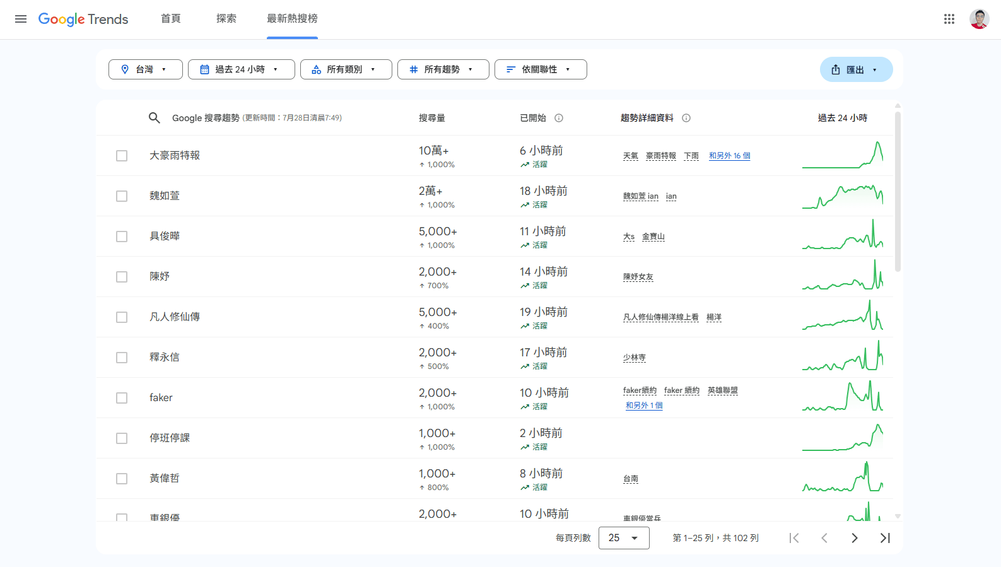Go to the last page of results
This screenshot has height=567, width=1001.
click(885, 538)
